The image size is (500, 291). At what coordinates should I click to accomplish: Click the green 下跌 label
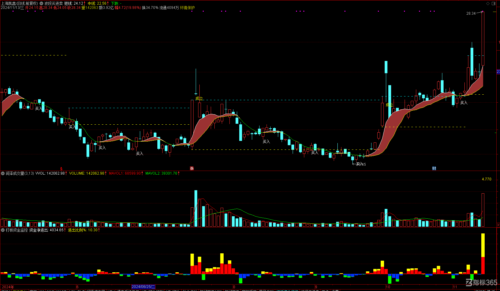(114, 3)
